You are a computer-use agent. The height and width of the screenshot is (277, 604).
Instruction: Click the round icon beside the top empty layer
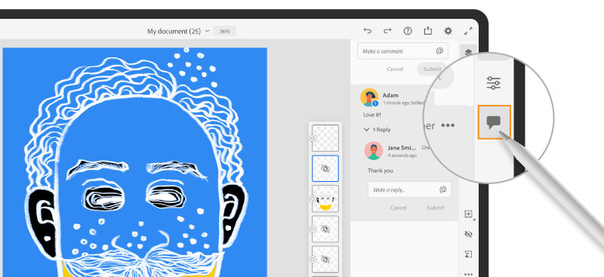pos(313,138)
